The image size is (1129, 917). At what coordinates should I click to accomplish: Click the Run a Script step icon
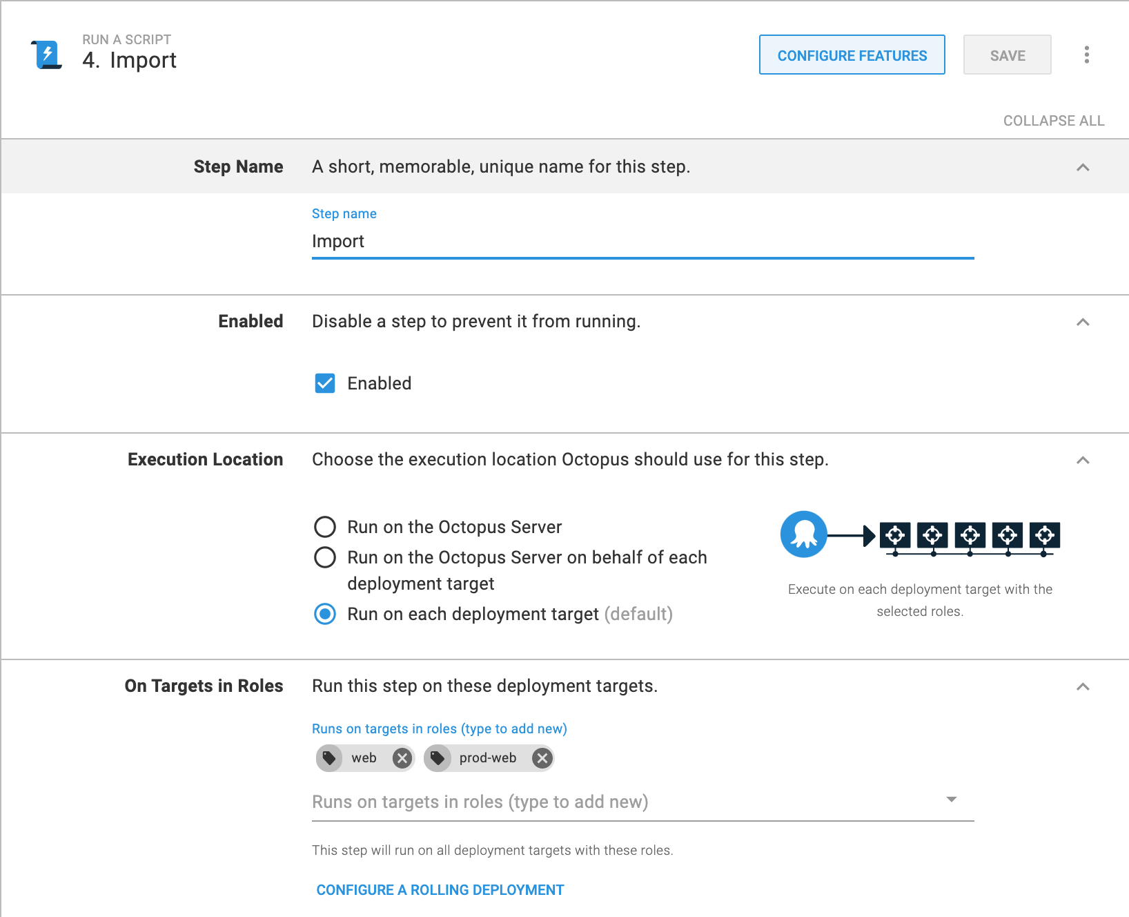click(47, 55)
